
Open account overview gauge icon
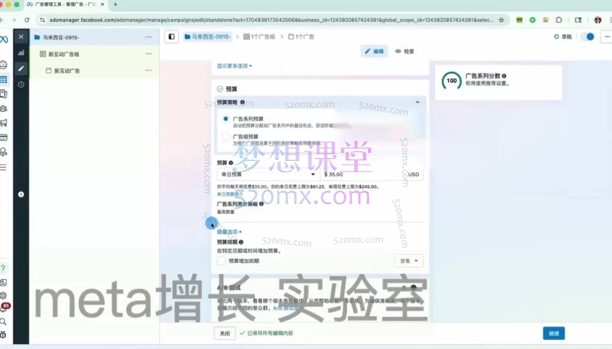pyautogui.click(x=4, y=65)
